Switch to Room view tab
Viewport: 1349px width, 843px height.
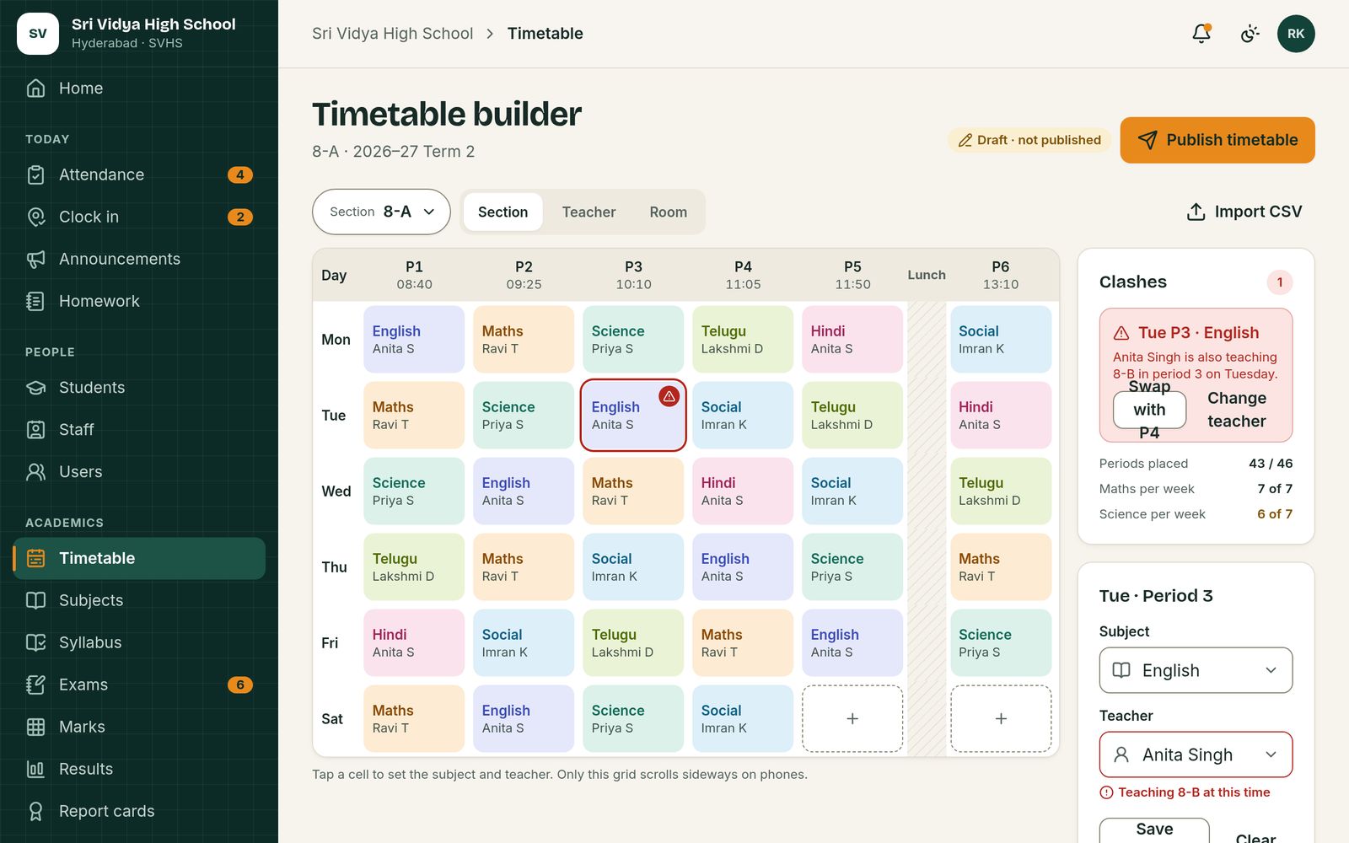click(668, 212)
